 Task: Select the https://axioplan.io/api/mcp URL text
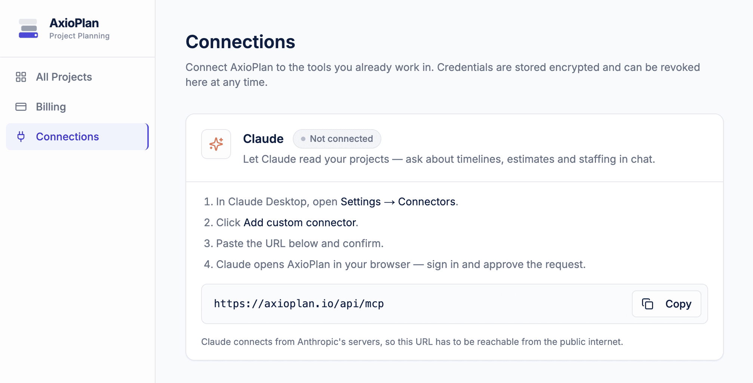point(299,304)
